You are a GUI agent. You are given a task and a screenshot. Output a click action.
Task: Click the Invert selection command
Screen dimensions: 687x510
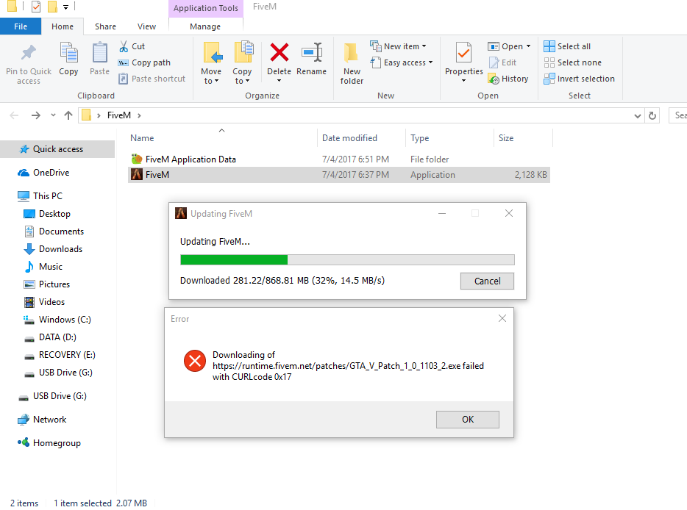pyautogui.click(x=579, y=79)
